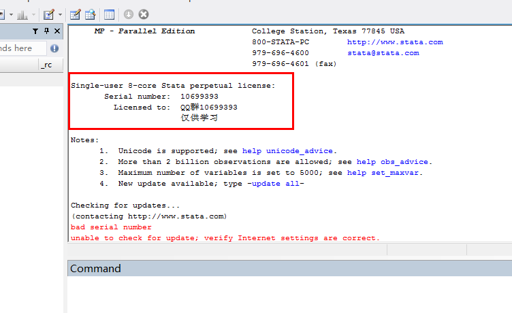Click 'College Station, Texas 77845 USA' text

coord(328,31)
